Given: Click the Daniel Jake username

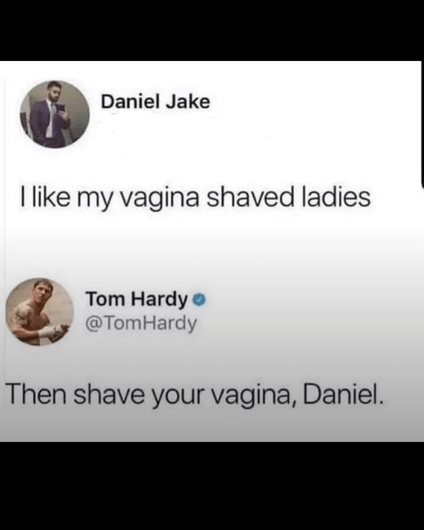Looking at the screenshot, I should click(155, 102).
